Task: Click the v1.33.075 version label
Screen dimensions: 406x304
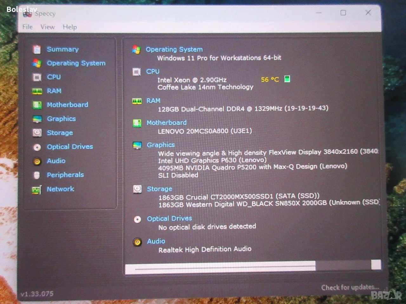Action: click(x=37, y=294)
